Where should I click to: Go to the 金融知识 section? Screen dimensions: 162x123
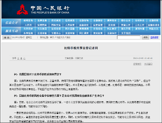(x=112, y=33)
